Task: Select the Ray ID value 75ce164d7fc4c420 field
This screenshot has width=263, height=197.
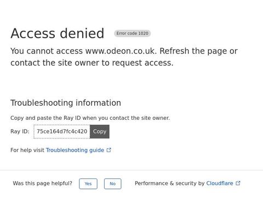Action: tap(62, 131)
